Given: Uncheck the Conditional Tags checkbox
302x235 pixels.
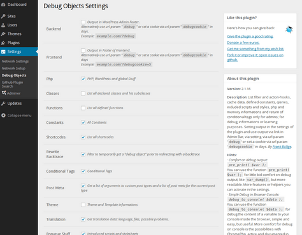Looking at the screenshot, I should tap(83, 171).
